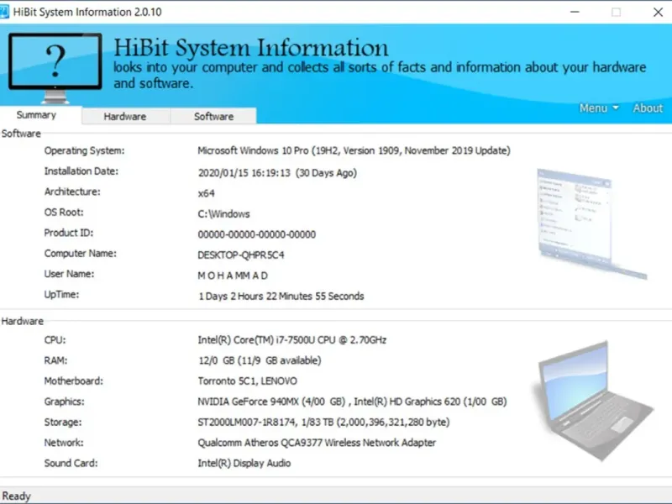The width and height of the screenshot is (672, 504).
Task: Select the OS Root label
Action: tap(64, 213)
